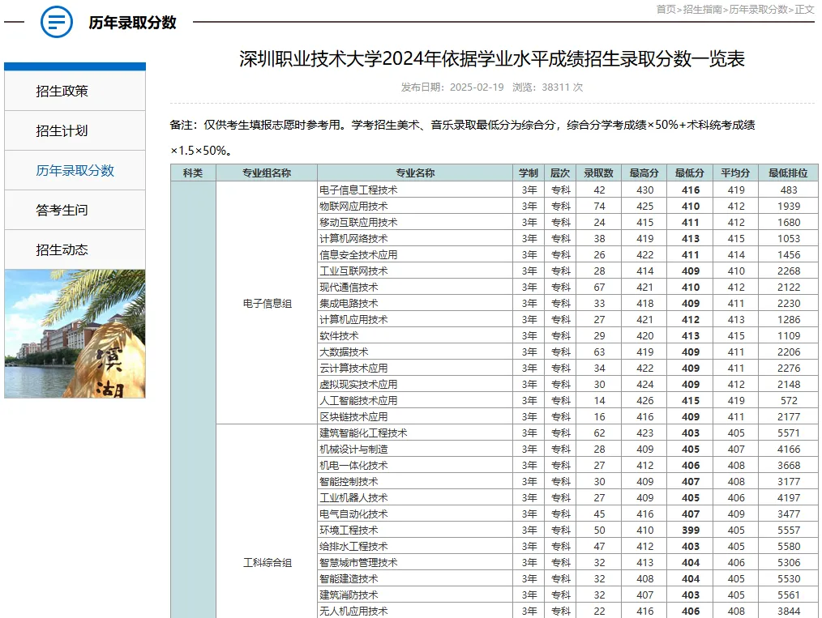822x618 pixels.
Task: Click the 专业组名称 column header
Action: (x=267, y=173)
